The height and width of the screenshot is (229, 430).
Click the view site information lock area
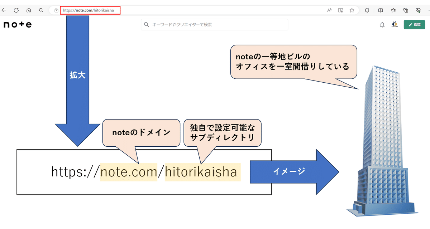[57, 10]
